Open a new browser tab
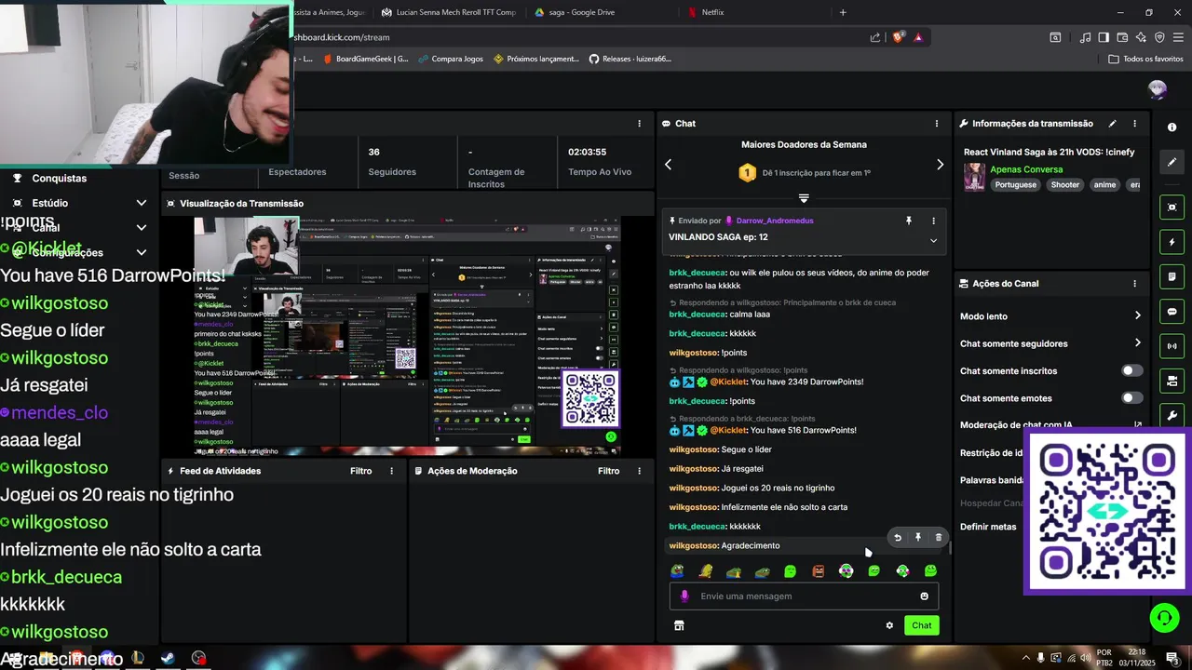 coord(843,12)
